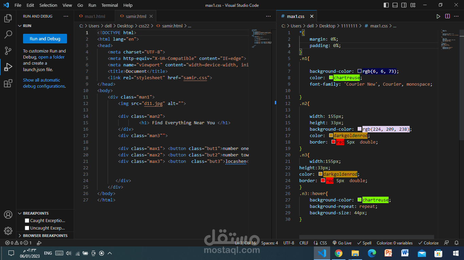Open color picker for rgb(6, 6, 73) swatch
The height and width of the screenshot is (260, 464).
tap(359, 71)
